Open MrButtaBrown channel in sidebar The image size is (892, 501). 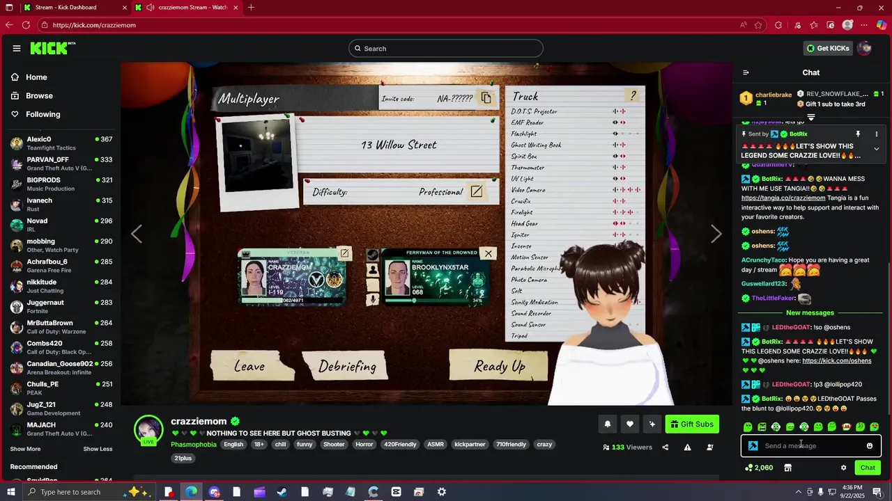coord(61,327)
